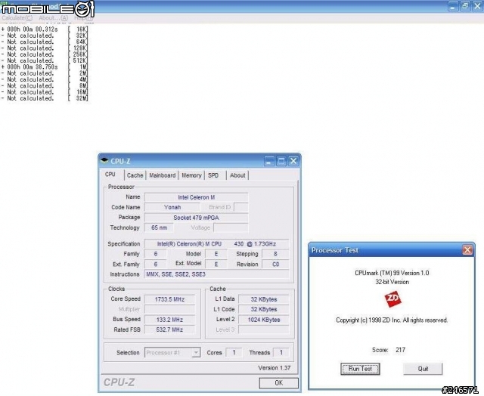Click the red ZD logo icon

[x=392, y=299]
